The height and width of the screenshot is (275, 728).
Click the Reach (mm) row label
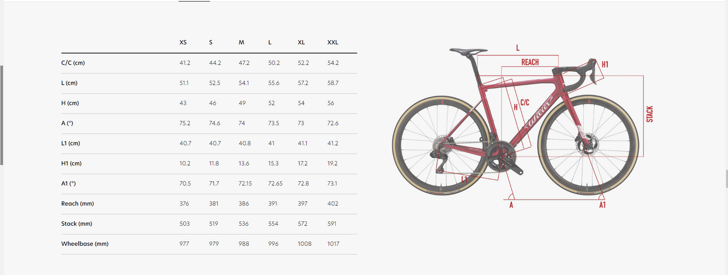(78, 203)
